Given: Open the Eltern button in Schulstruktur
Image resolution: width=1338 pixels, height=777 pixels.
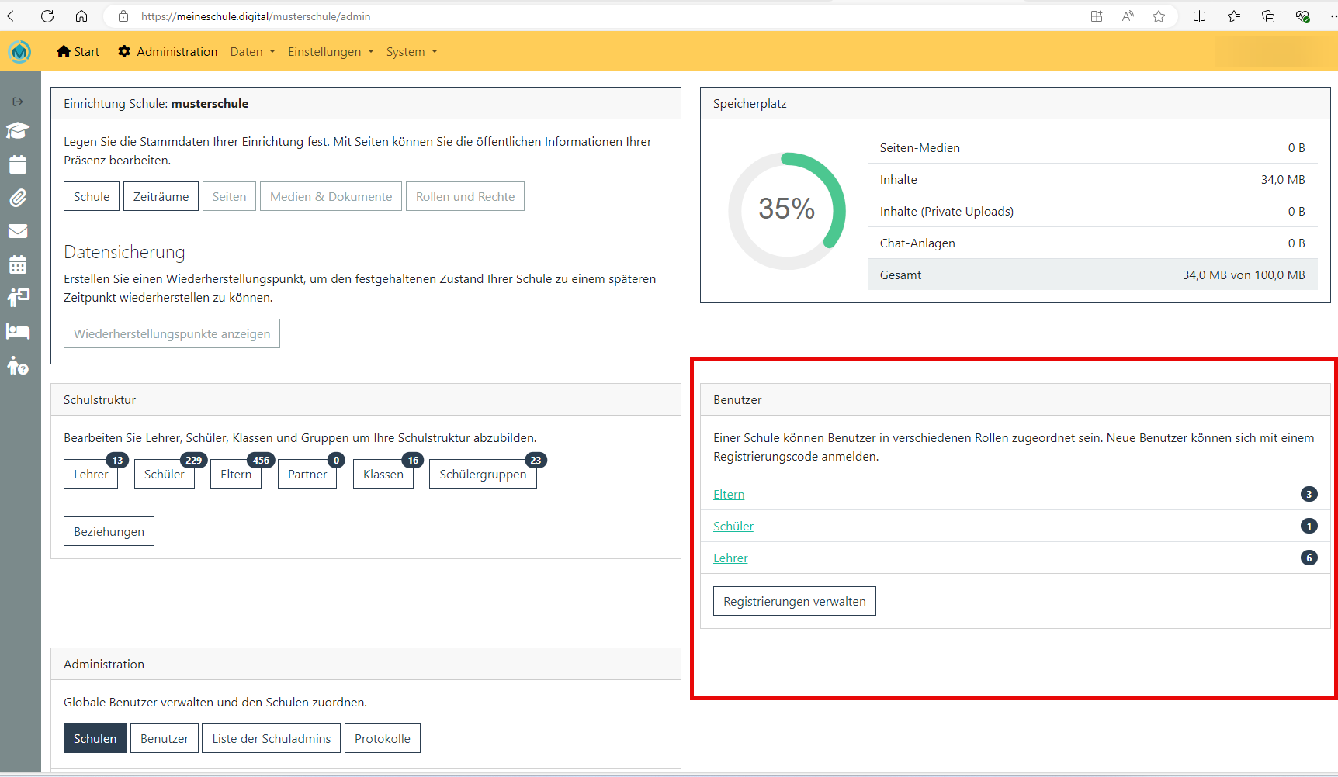Looking at the screenshot, I should [x=236, y=474].
